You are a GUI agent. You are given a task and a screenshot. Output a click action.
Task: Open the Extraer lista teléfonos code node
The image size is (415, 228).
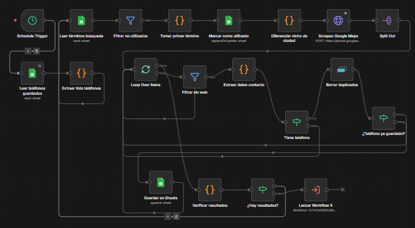point(81,73)
